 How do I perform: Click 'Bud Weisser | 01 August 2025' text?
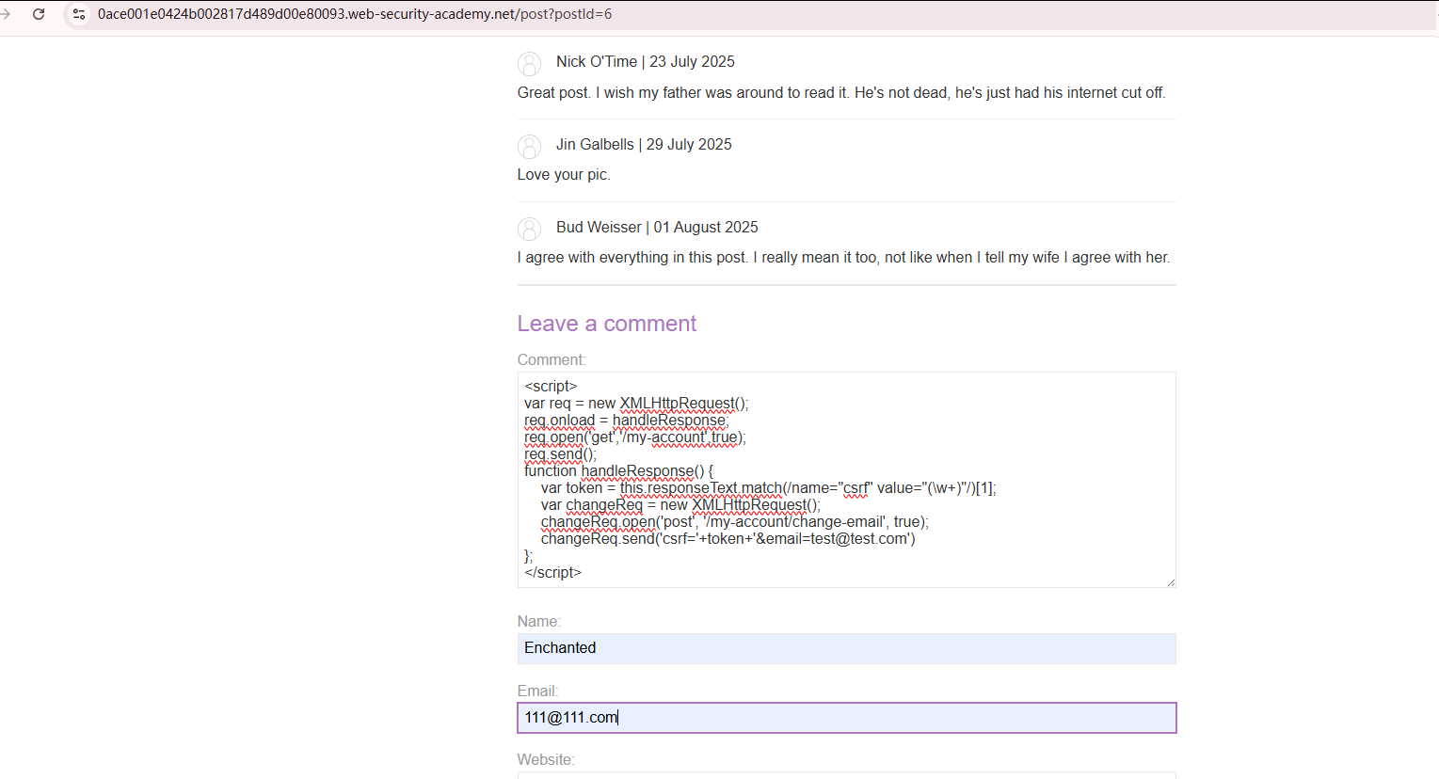[657, 227]
